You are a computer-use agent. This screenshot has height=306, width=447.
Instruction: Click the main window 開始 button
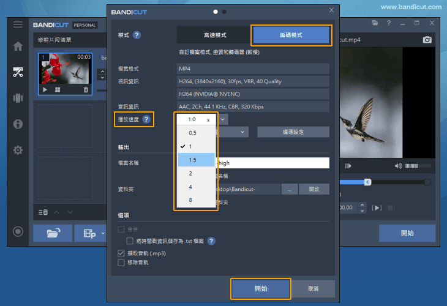(407, 233)
